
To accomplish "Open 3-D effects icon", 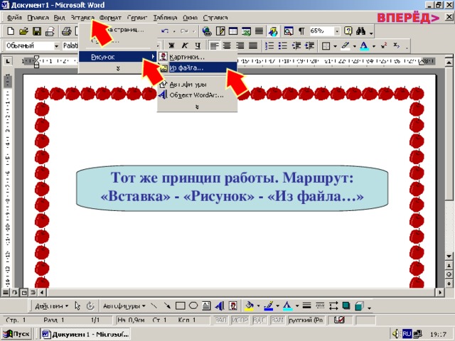I will pyautogui.click(x=360, y=305).
